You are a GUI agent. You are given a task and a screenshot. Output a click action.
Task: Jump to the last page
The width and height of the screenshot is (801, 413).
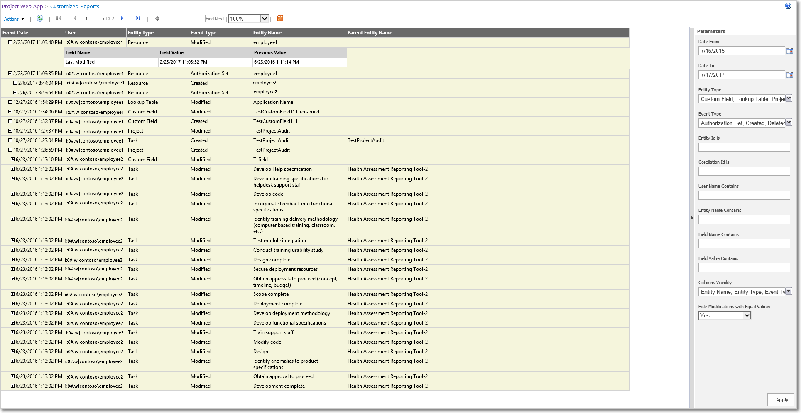[138, 18]
